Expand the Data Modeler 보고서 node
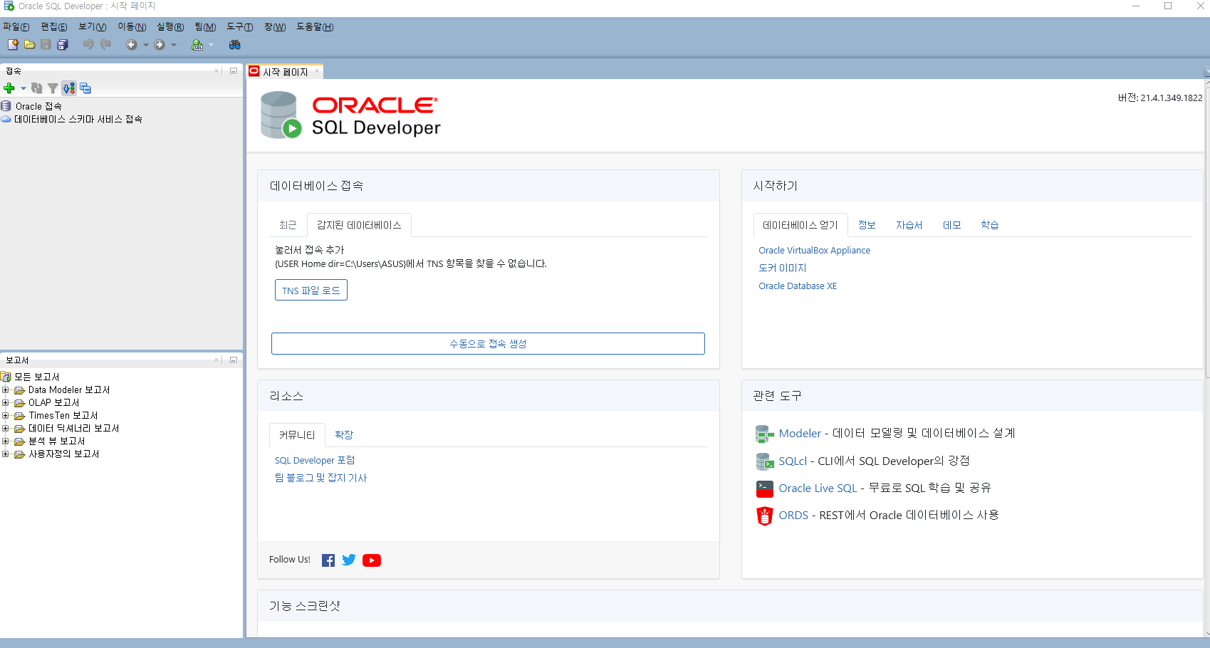 [6, 390]
